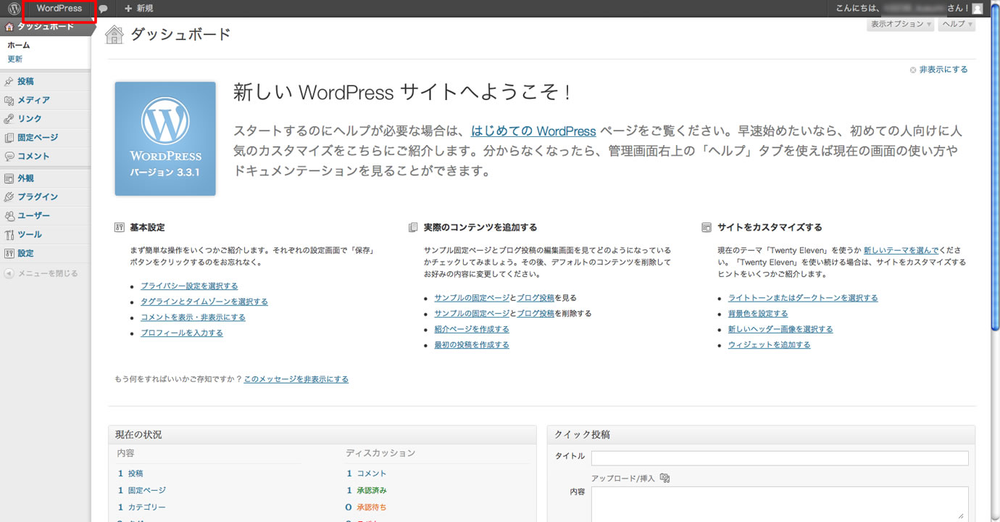The width and height of the screenshot is (1000, 522).
Task: Focus the 内容 textarea in クイック投稿
Action: [x=780, y=504]
